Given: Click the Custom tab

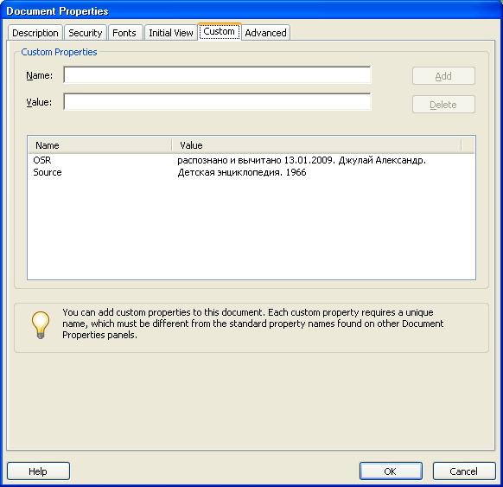Looking at the screenshot, I should point(220,31).
